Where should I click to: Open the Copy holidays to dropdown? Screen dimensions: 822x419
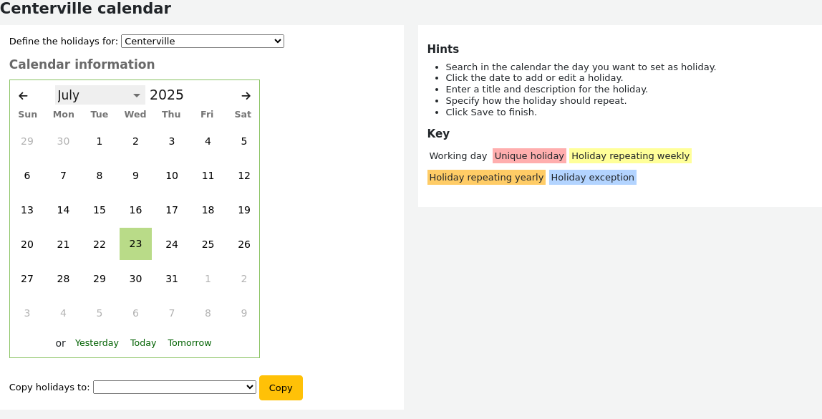(174, 387)
